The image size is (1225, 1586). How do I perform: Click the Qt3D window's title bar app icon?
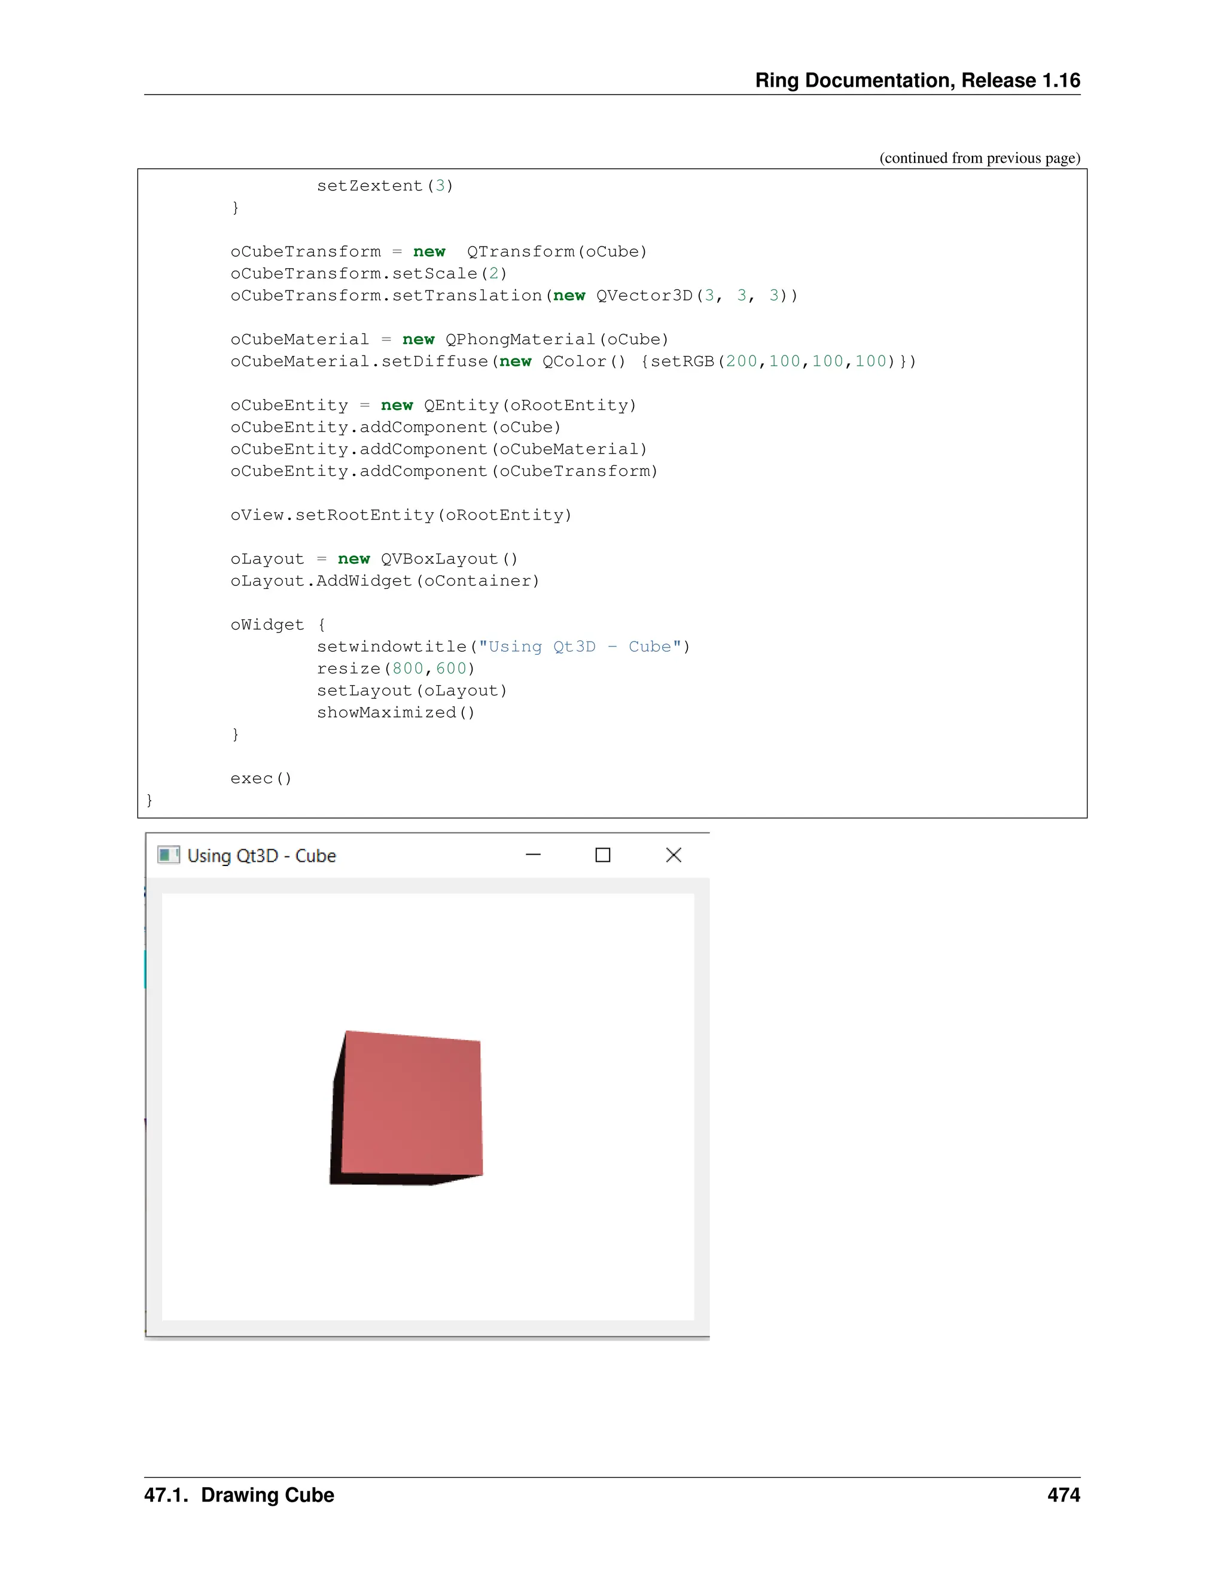click(x=168, y=855)
